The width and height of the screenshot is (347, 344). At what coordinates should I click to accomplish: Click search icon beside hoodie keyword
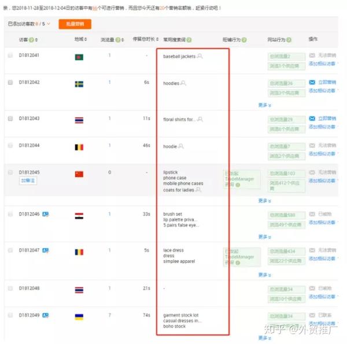click(x=181, y=146)
